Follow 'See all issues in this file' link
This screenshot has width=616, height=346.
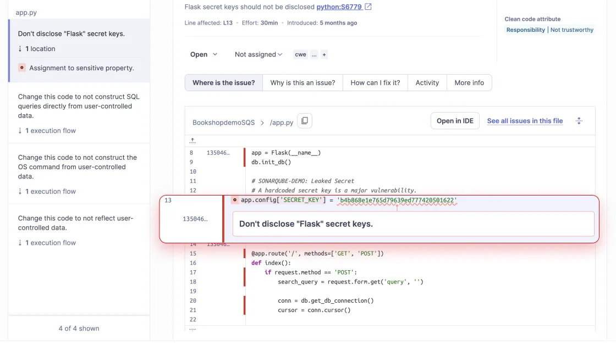[x=525, y=121]
